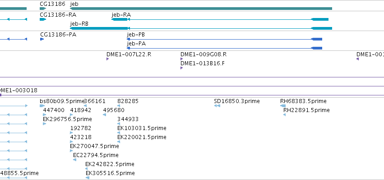Screen dimensions: 384x180
Task: Click the CG13186 gene arrow
Action: point(43,9)
